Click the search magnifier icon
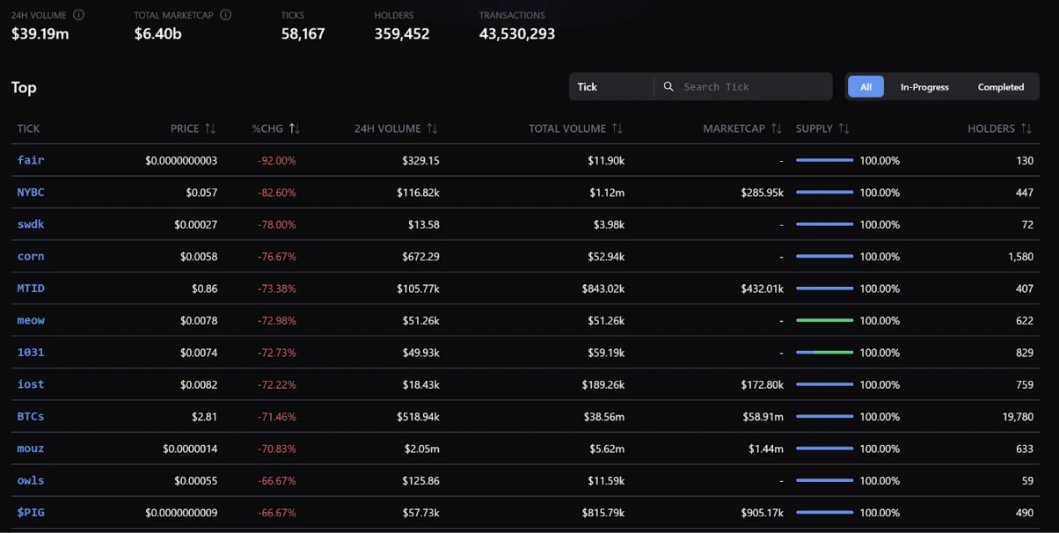This screenshot has width=1059, height=533. [668, 86]
